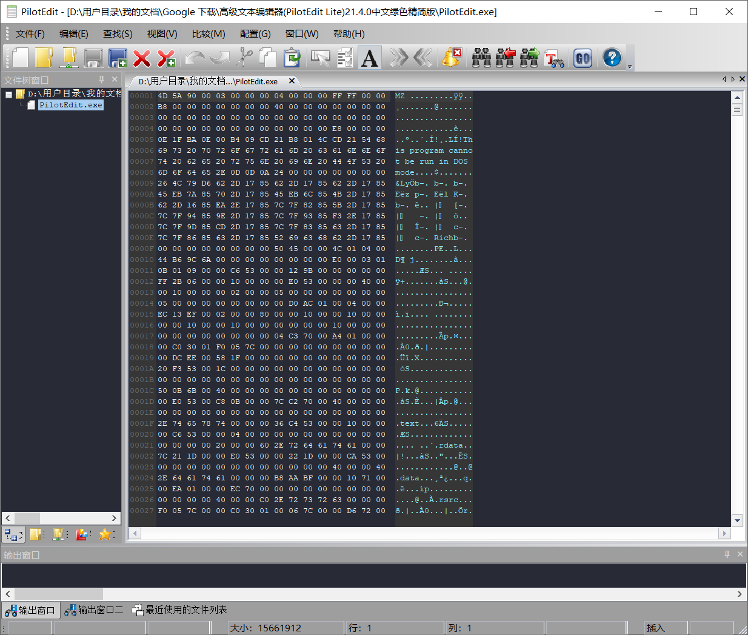Close the 文件树窗口 panel

pos(115,79)
